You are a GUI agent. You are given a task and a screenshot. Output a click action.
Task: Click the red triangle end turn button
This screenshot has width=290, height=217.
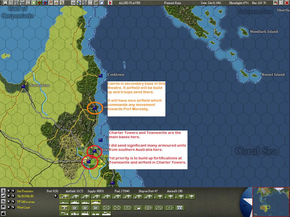point(110,3)
